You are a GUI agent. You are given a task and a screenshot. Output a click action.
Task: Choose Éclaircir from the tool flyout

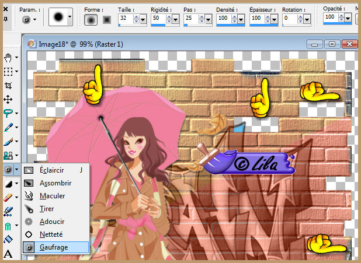[52, 170]
